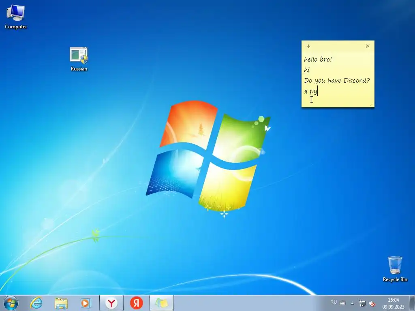Click the RU language indicator
415x311 pixels.
click(334, 302)
